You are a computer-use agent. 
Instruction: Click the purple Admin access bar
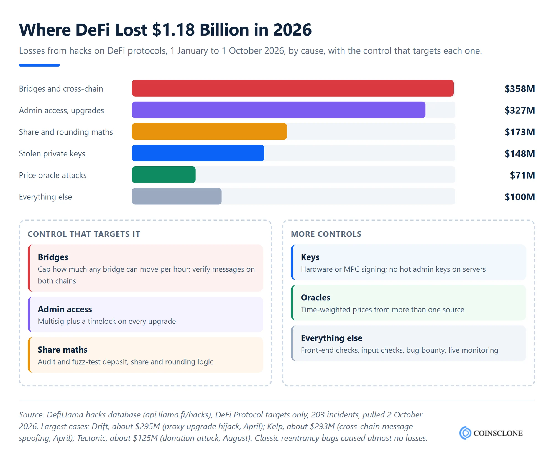279,110
